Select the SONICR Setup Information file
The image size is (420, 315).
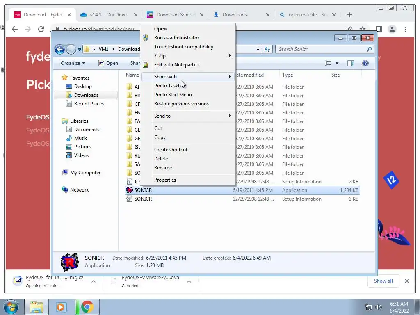point(242,199)
